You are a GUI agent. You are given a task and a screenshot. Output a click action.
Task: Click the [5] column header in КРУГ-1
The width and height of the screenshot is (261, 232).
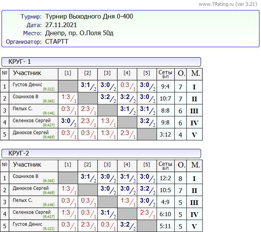point(147,73)
